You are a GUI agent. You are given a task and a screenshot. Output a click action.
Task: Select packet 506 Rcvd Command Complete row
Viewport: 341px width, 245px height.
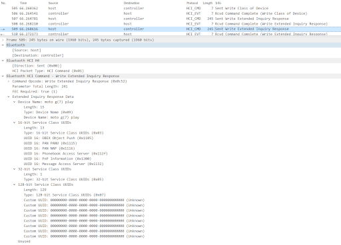[170, 13]
